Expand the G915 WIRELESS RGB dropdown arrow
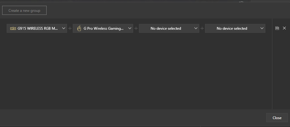This screenshot has height=127, width=290. [64, 28]
